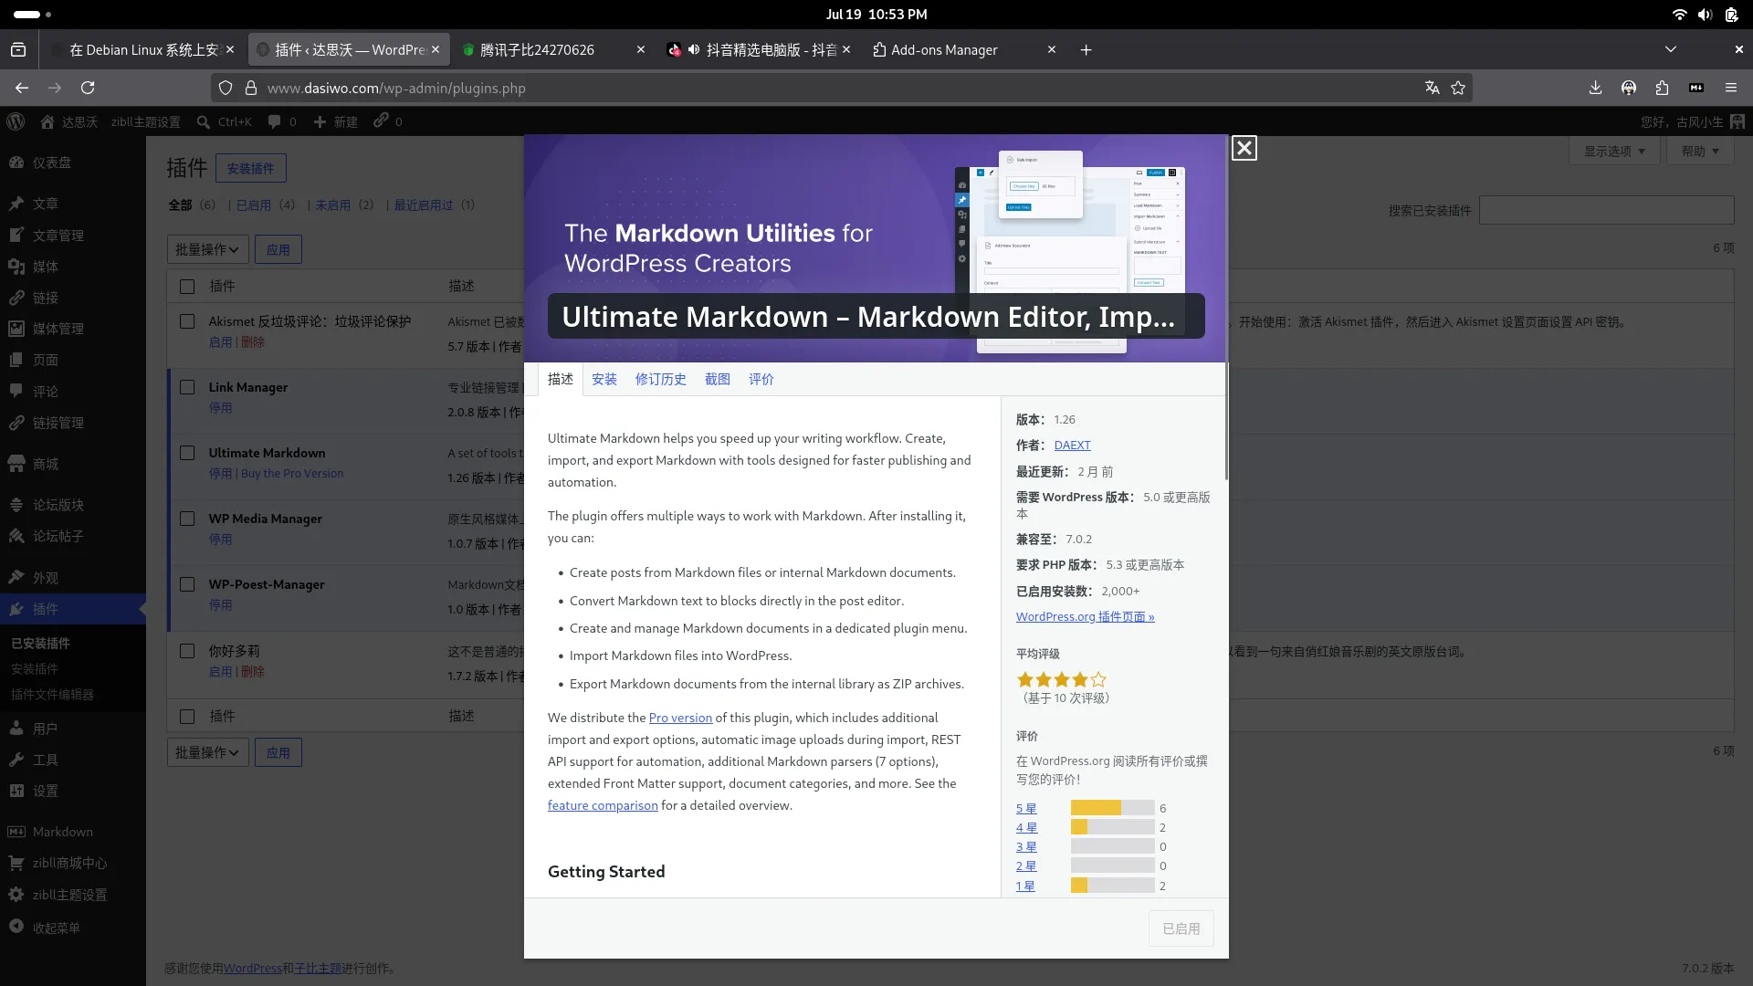Screen dimensions: 1753x986
Task: Open the translate page icon in address bar
Action: (x=1432, y=88)
